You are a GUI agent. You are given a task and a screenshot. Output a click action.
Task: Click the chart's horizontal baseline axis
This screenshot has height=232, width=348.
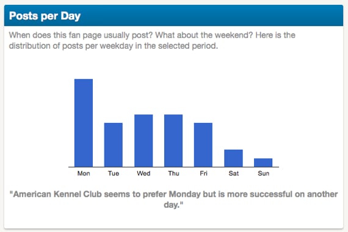point(173,167)
